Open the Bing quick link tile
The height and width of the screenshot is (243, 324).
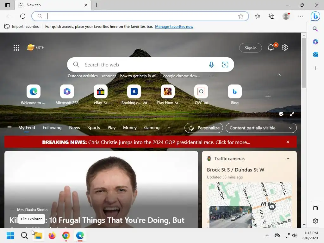pyautogui.click(x=234, y=95)
